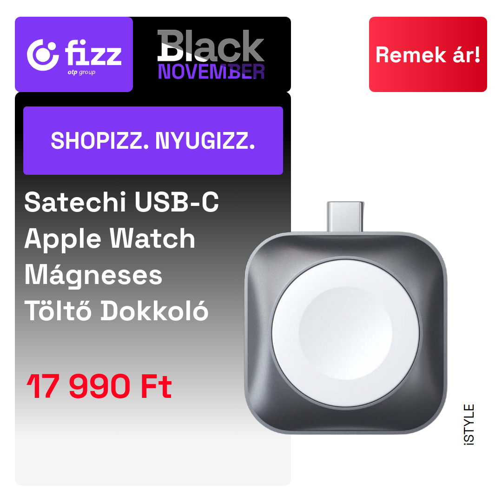Click the Black headline in the banner
Image resolution: width=502 pixels, height=502 pixels.
click(x=211, y=46)
